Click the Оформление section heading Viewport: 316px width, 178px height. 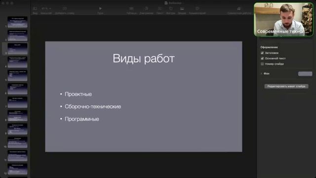pyautogui.click(x=269, y=47)
